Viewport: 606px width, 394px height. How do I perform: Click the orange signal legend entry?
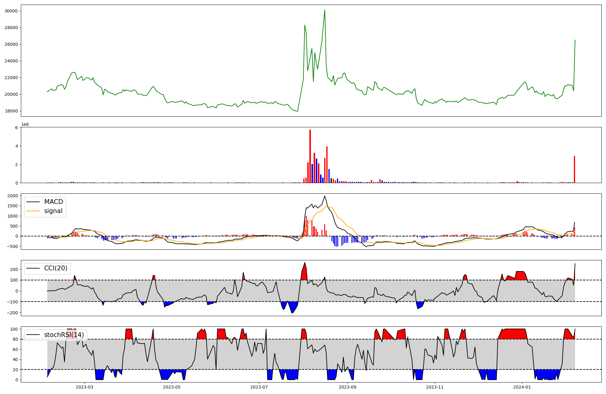click(53, 211)
